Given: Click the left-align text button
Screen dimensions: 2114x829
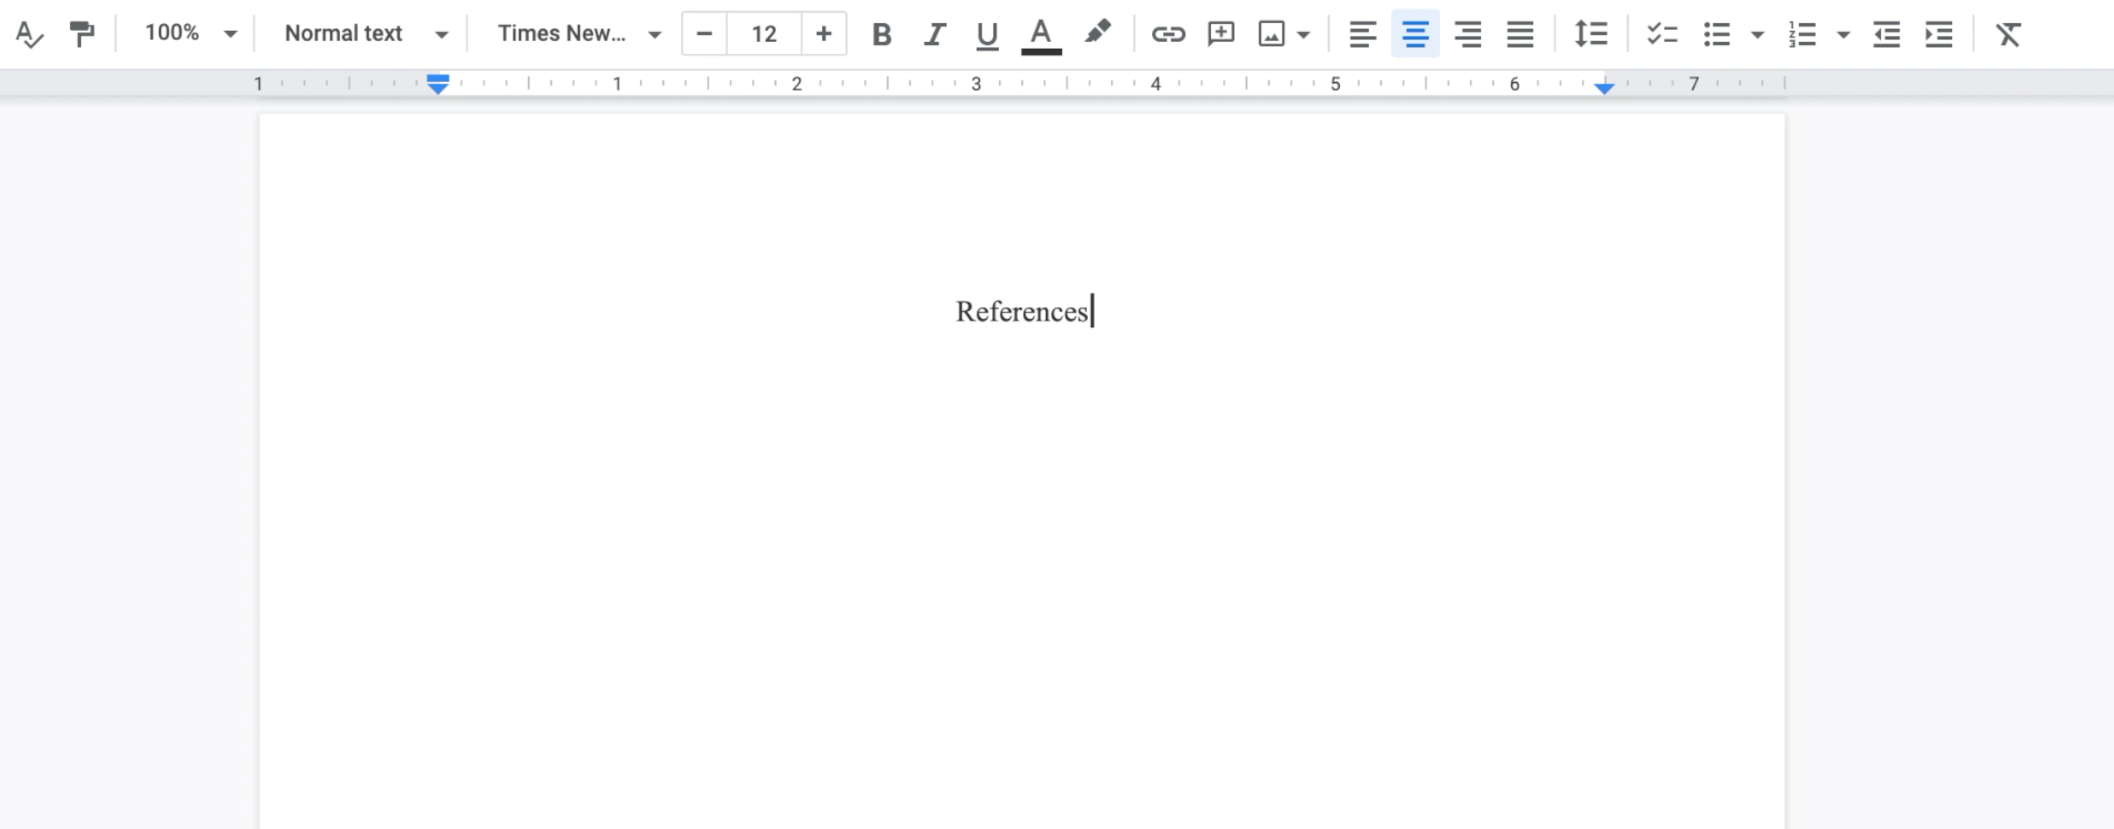Looking at the screenshot, I should tap(1361, 34).
